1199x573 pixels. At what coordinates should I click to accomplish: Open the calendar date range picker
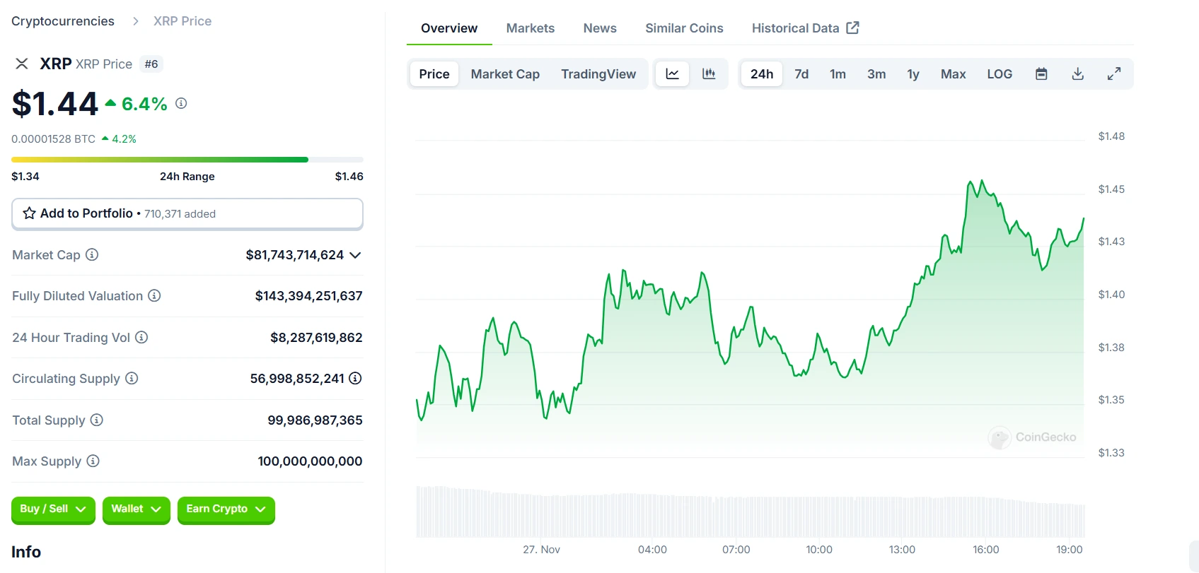coord(1041,73)
